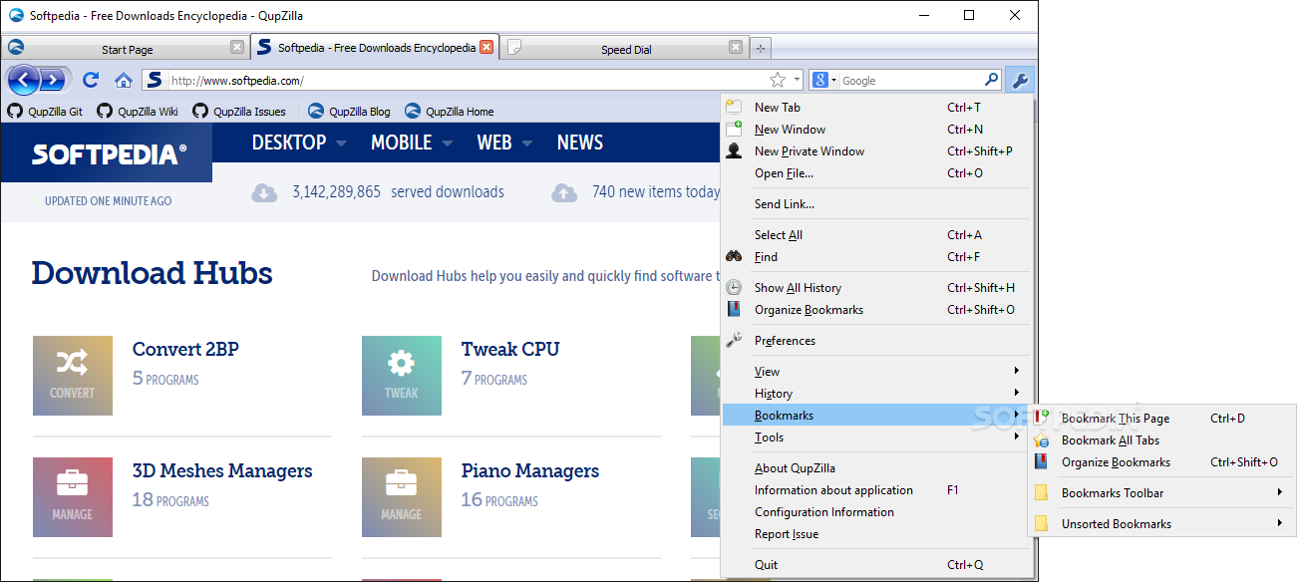Open the NEWS section link
Viewport: 1297px width, 582px height.
pos(580,143)
